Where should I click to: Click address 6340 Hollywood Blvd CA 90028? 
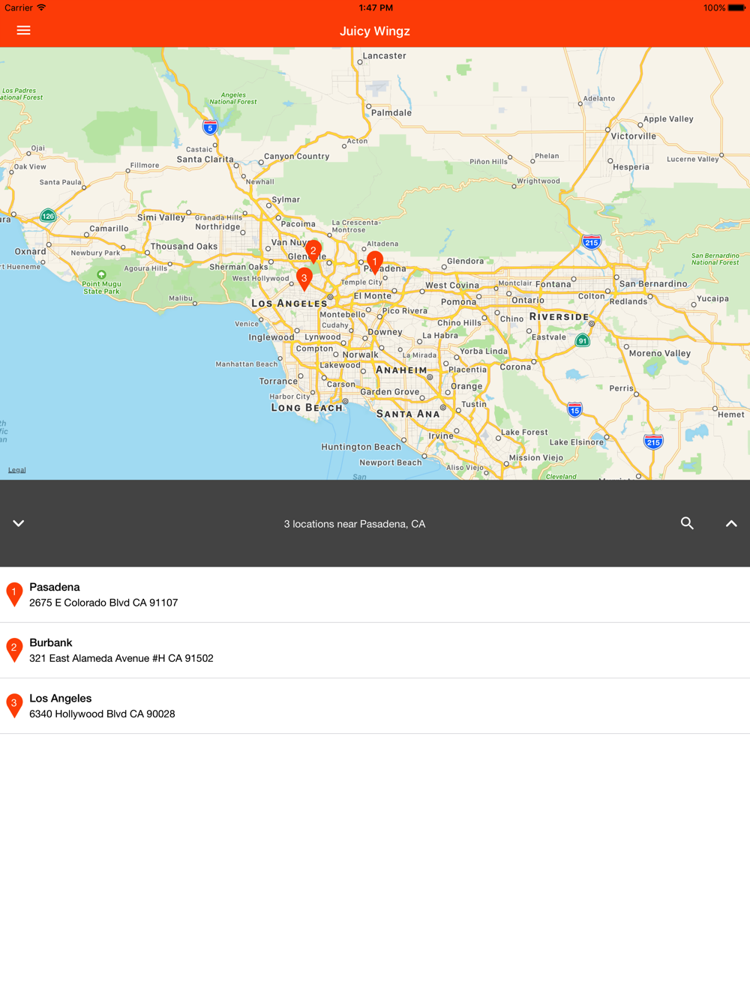pyautogui.click(x=102, y=714)
